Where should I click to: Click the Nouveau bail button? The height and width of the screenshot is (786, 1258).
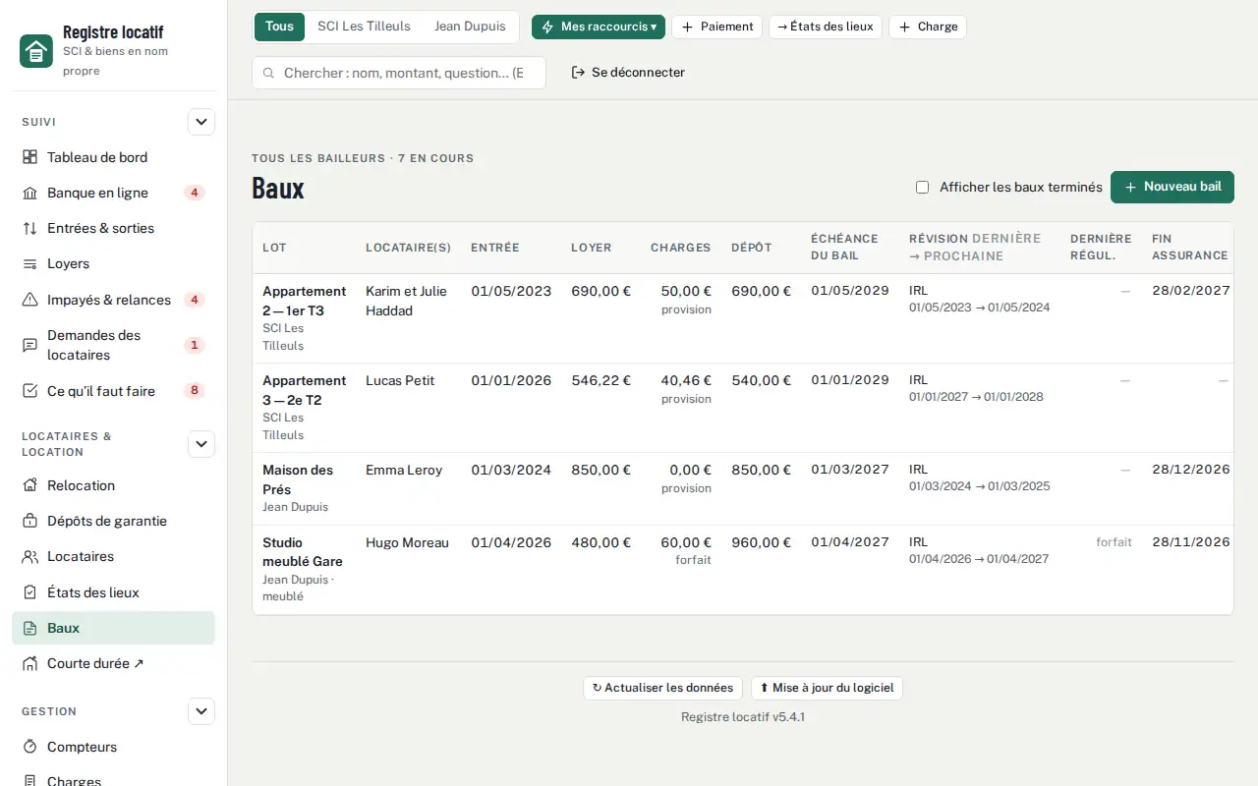pos(1172,187)
